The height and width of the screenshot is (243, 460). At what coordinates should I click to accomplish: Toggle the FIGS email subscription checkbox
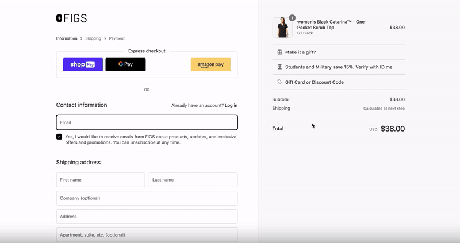59,137
